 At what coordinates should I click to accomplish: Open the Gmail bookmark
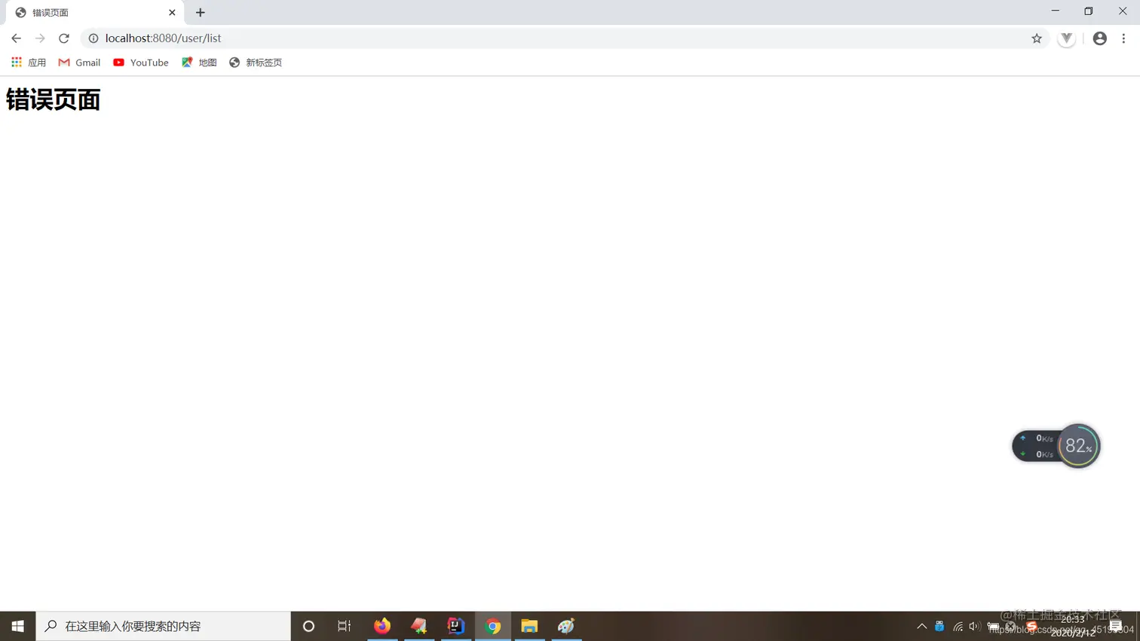tap(79, 63)
